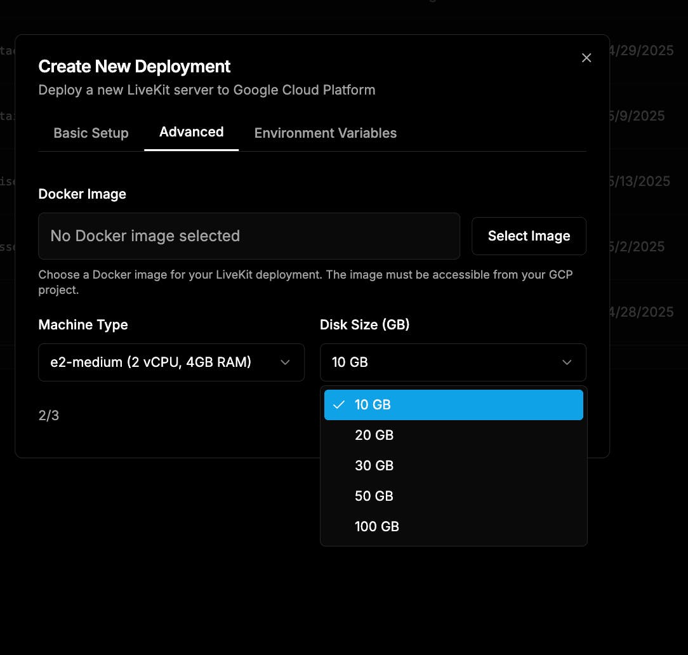Open the Environment Variables tab
The width and height of the screenshot is (688, 655).
pos(325,133)
